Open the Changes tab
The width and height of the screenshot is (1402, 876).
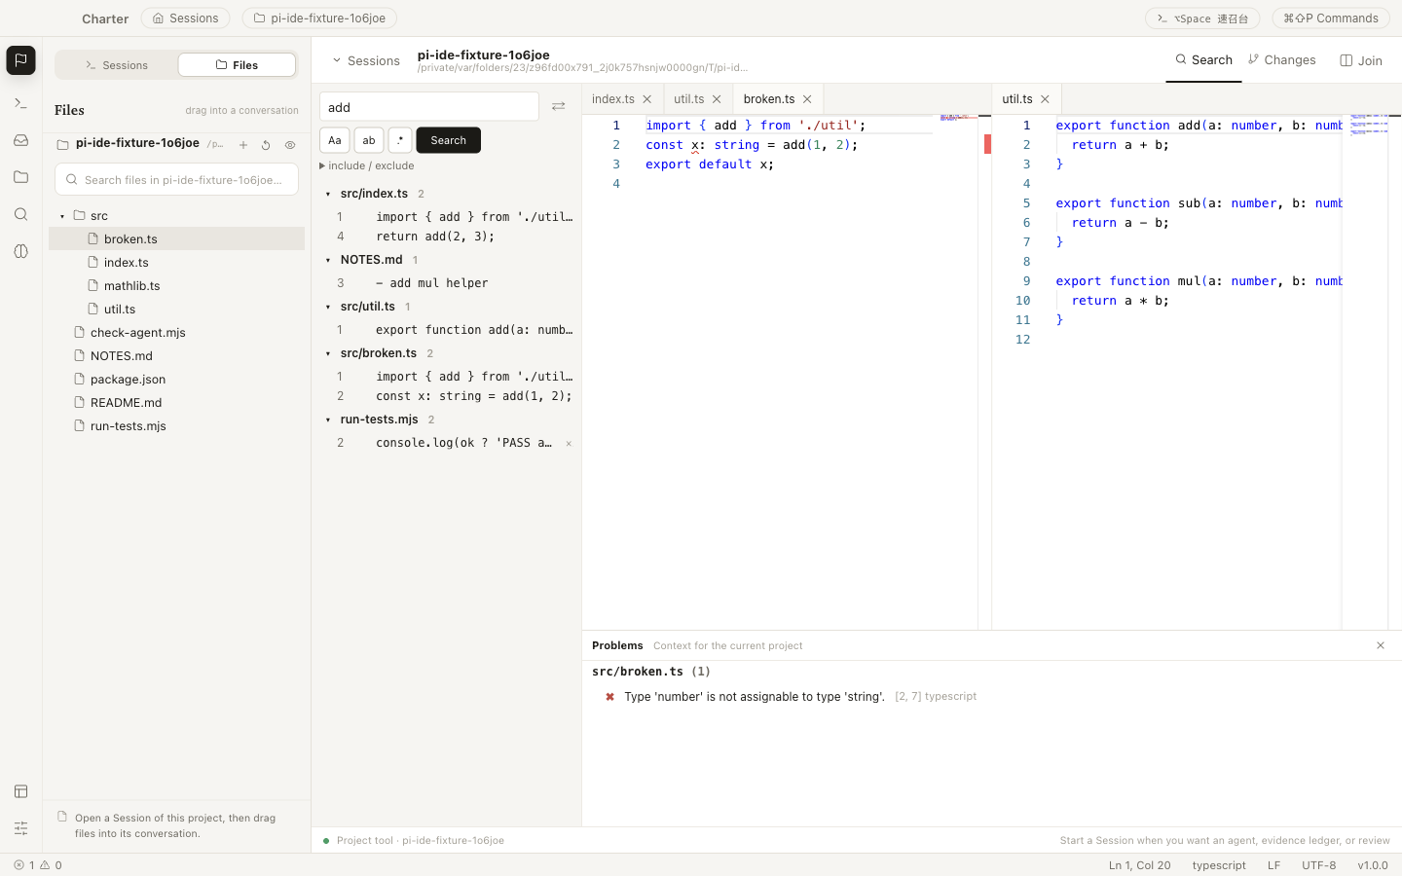pyautogui.click(x=1281, y=59)
